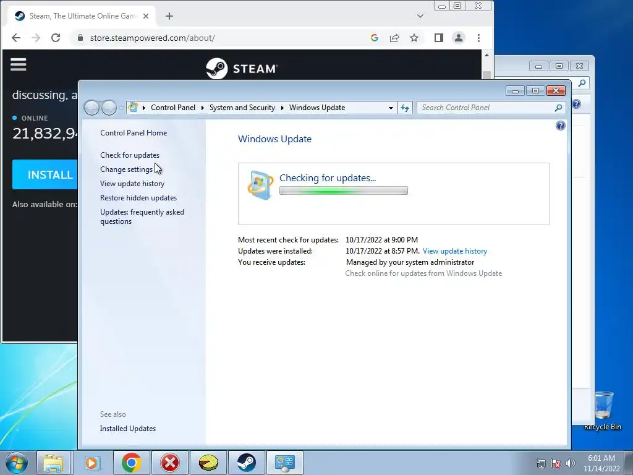Image resolution: width=633 pixels, height=475 pixels.
Task: Open Change settings in the sidebar
Action: pos(126,169)
